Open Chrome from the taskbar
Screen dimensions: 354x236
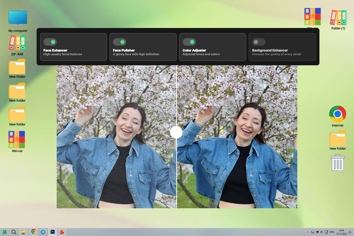coord(34,232)
